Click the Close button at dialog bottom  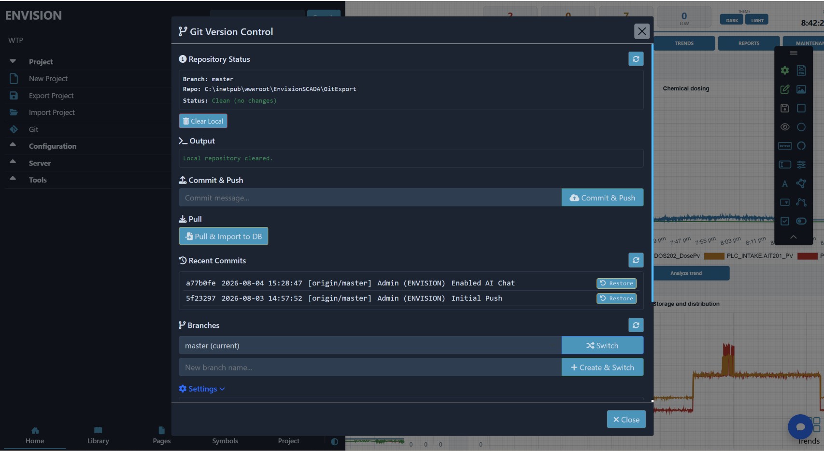[626, 420]
